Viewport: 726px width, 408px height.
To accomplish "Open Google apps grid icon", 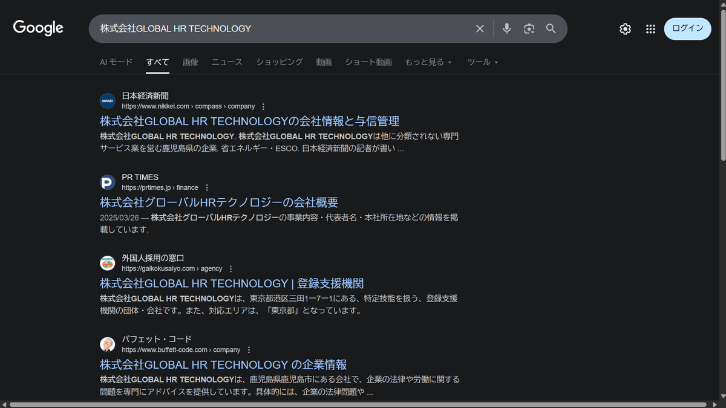I will 650,29.
